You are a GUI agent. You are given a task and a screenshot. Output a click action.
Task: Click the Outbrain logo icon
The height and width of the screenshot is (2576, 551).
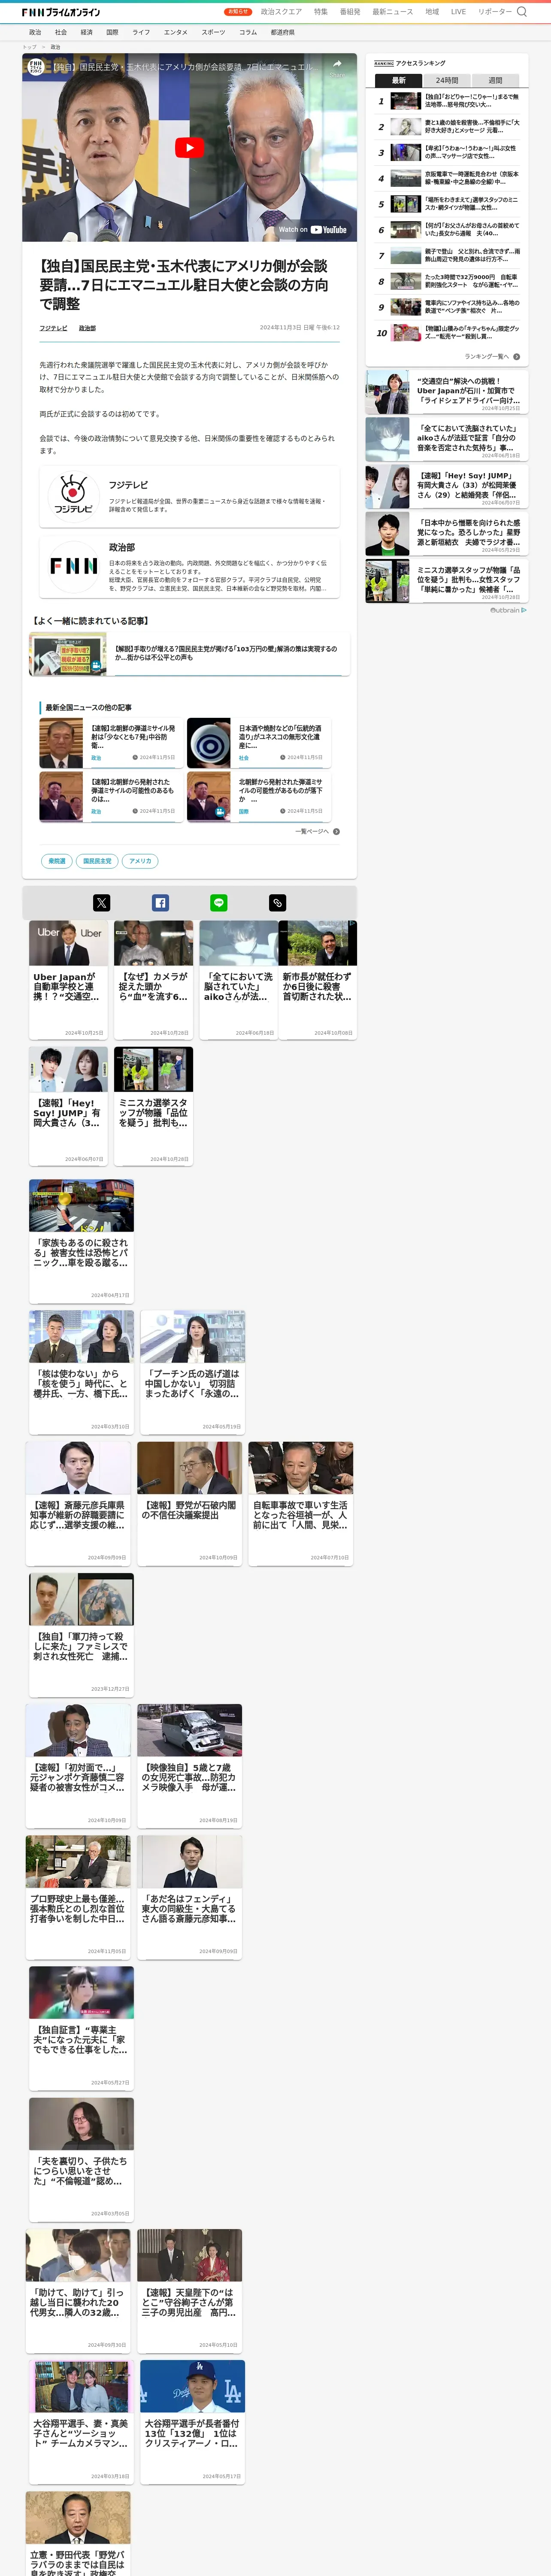tap(508, 610)
